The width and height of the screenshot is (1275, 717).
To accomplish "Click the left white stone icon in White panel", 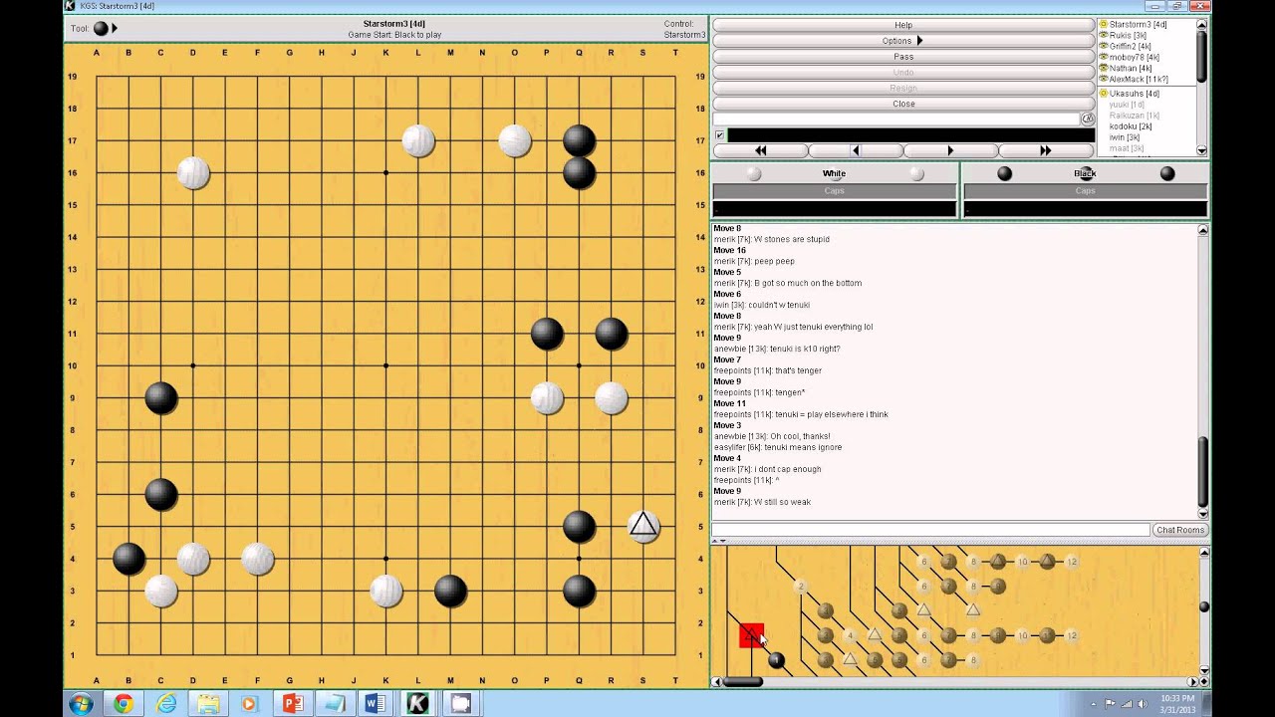I will 754,174.
